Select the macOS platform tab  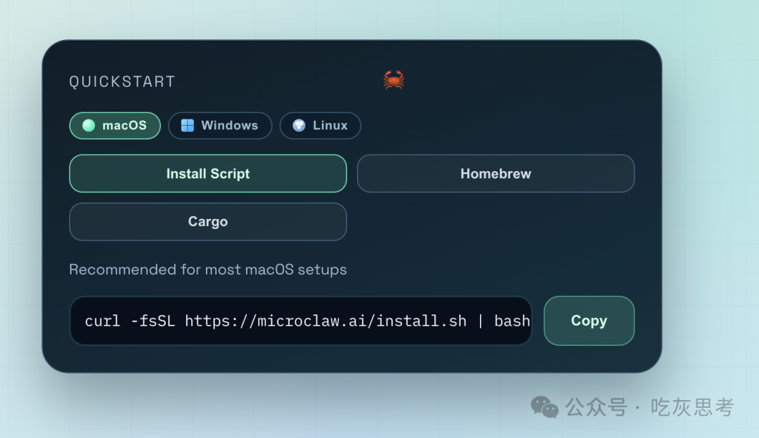tap(115, 126)
